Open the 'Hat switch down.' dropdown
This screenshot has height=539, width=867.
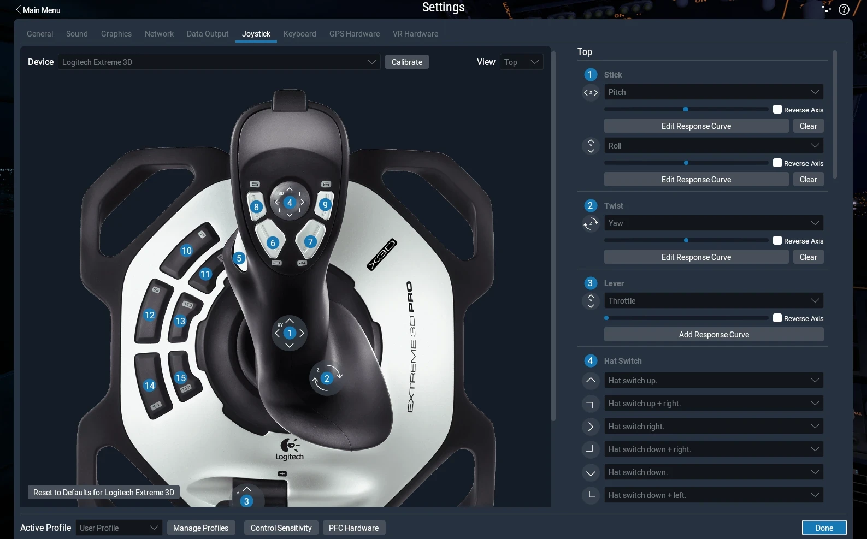tap(714, 472)
